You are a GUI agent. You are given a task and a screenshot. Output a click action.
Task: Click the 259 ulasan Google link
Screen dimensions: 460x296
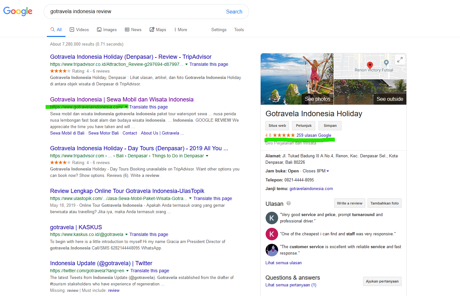coord(314,135)
